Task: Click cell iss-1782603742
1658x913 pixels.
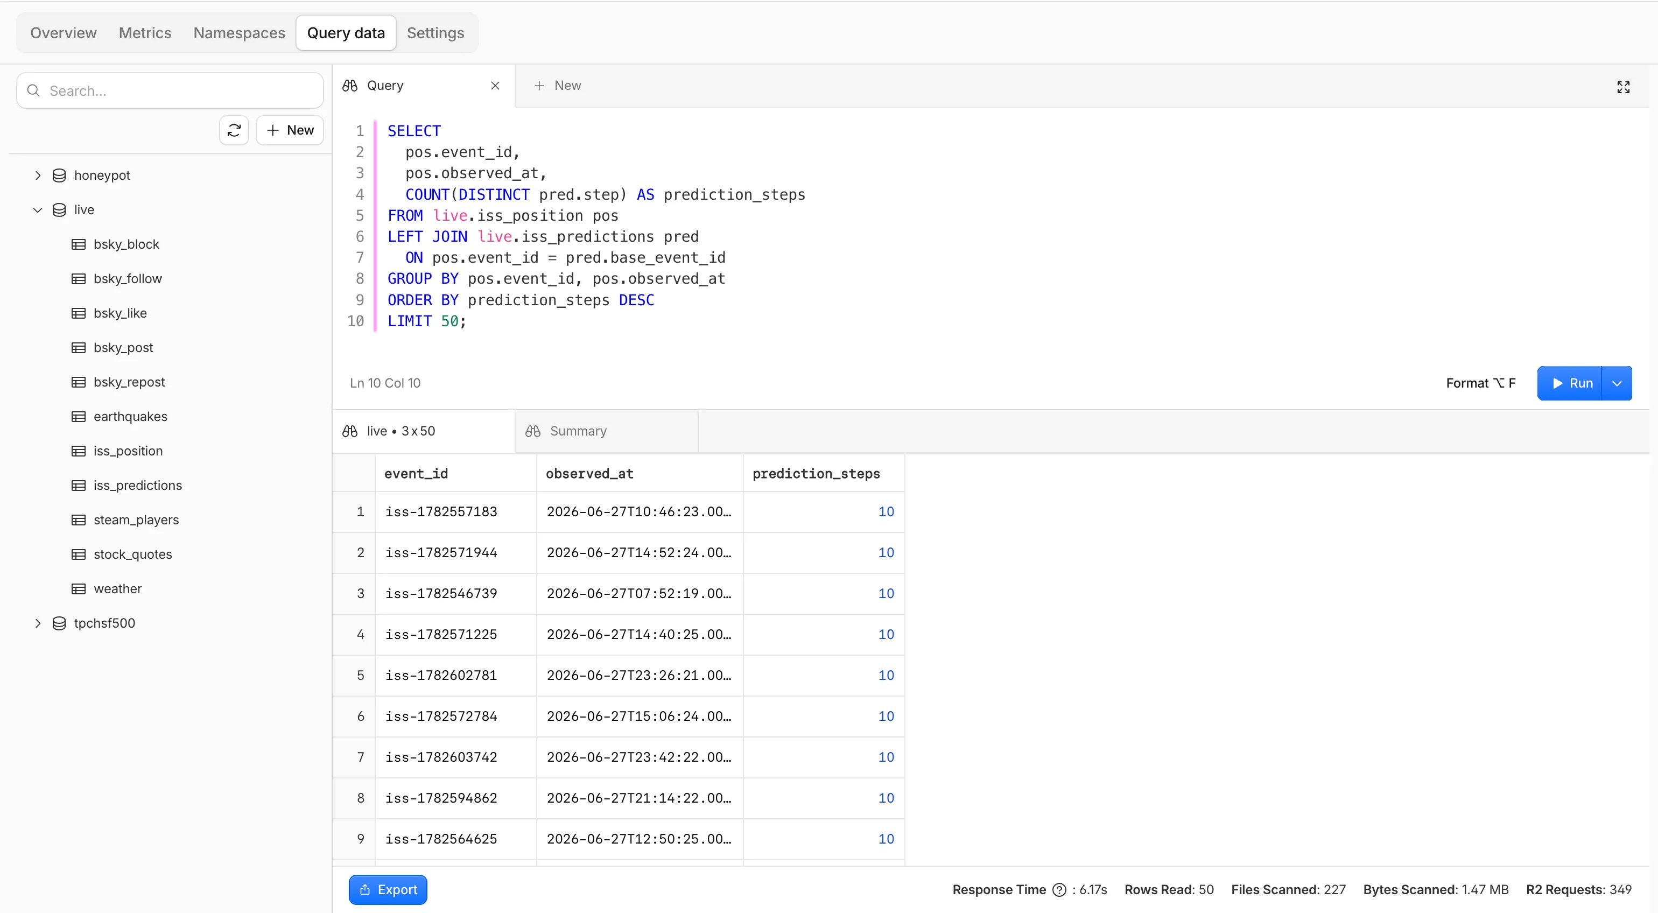Action: click(x=456, y=757)
